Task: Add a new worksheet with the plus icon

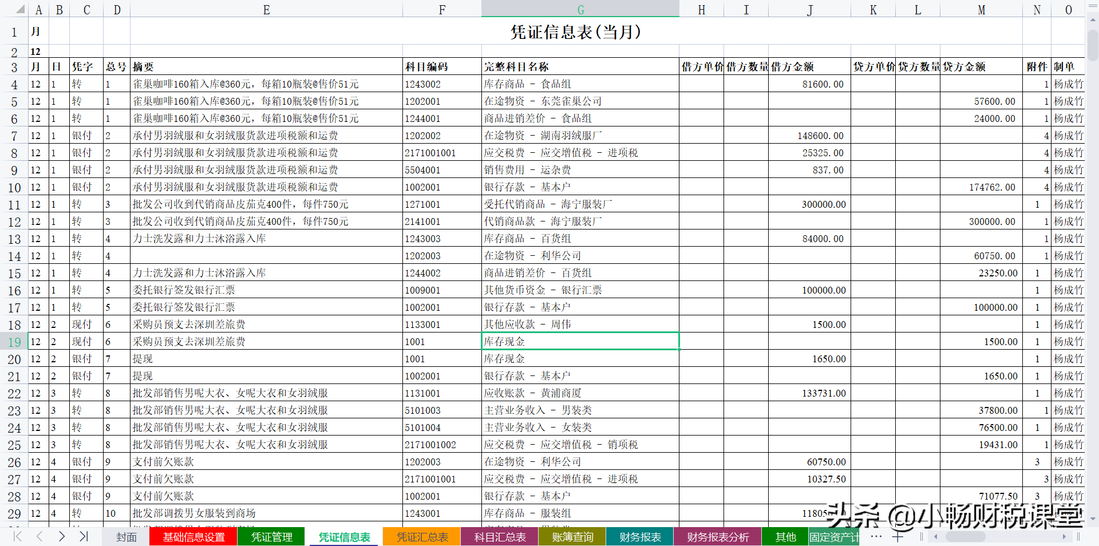Action: click(x=899, y=537)
